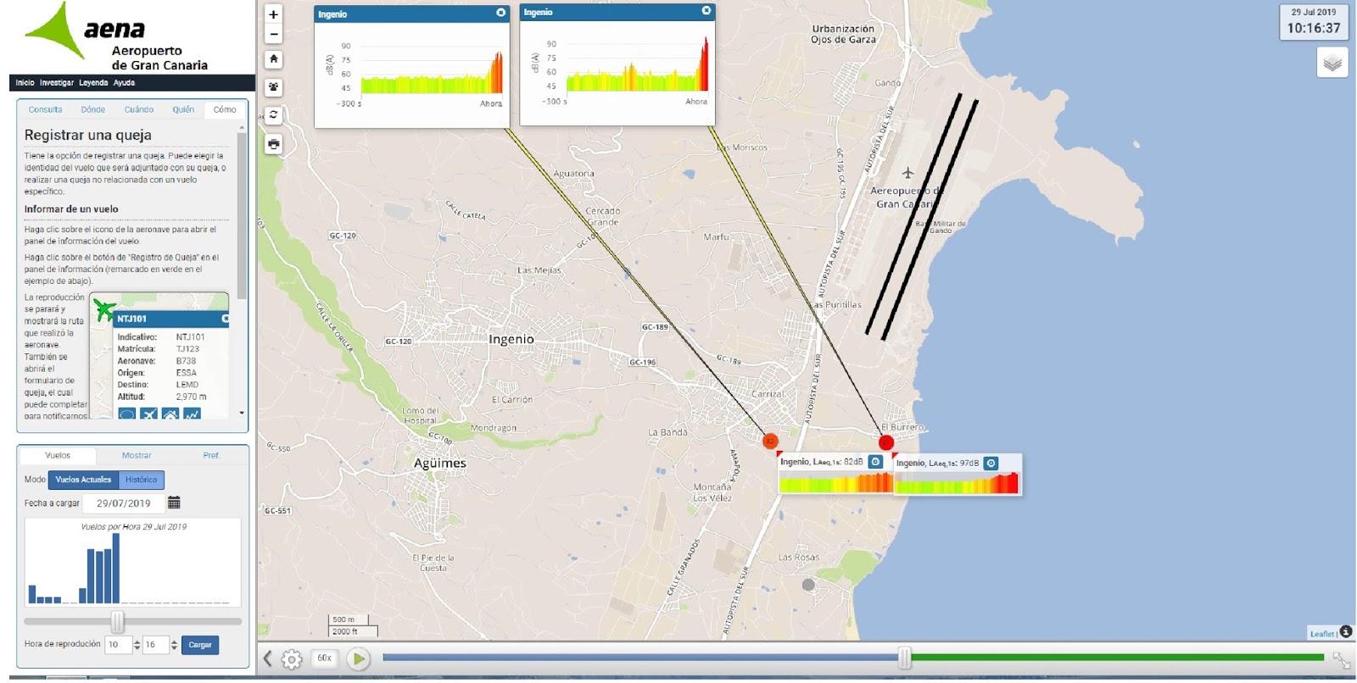Zoom out of the map
Viewport: 1357px width, 683px height.
point(273,35)
